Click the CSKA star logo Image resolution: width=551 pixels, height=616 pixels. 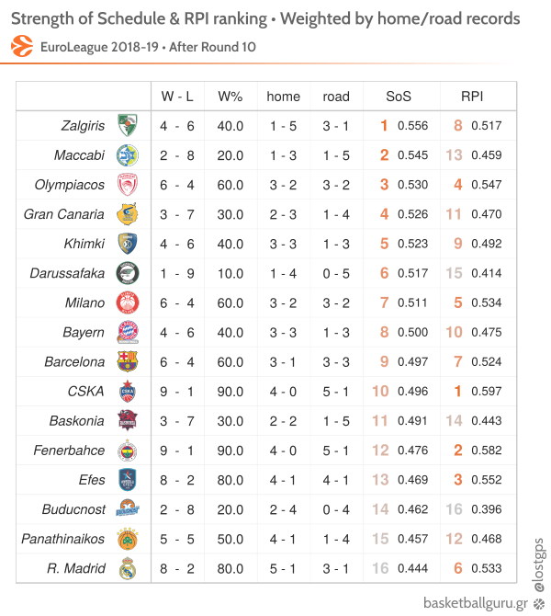(x=128, y=392)
